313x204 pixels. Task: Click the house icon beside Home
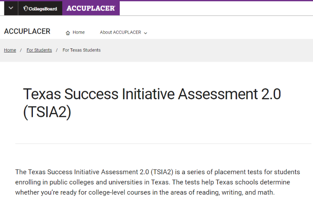click(68, 33)
